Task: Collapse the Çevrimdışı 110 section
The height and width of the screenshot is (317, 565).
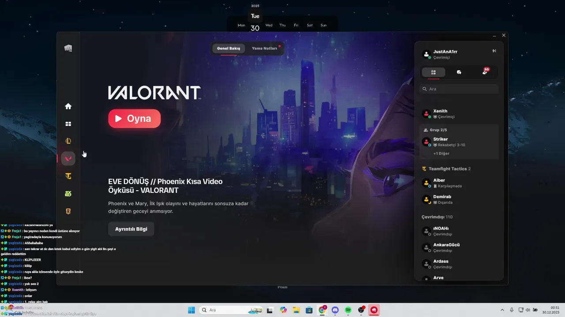Action: pyautogui.click(x=437, y=217)
